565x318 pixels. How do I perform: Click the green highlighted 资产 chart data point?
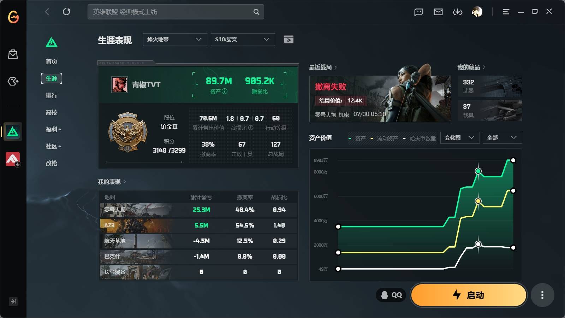click(x=478, y=171)
